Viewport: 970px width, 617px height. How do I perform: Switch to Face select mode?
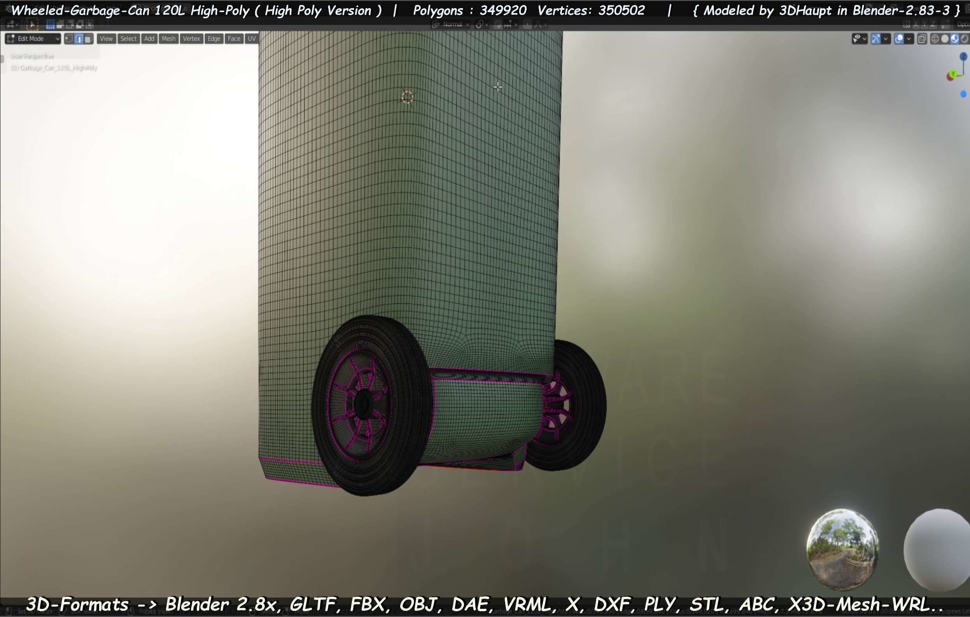tap(89, 39)
